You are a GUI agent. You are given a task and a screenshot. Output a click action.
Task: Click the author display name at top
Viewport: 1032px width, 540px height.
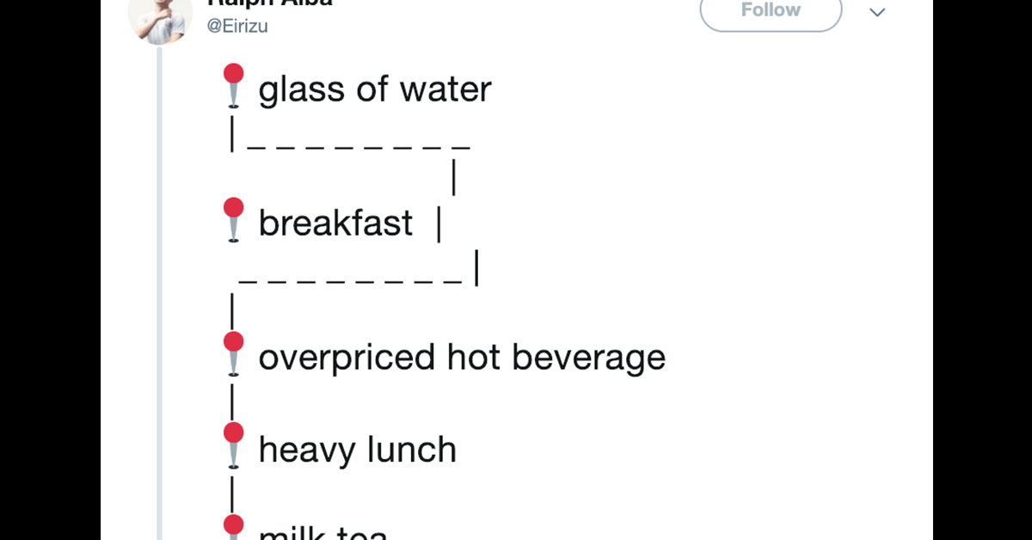click(269, 3)
